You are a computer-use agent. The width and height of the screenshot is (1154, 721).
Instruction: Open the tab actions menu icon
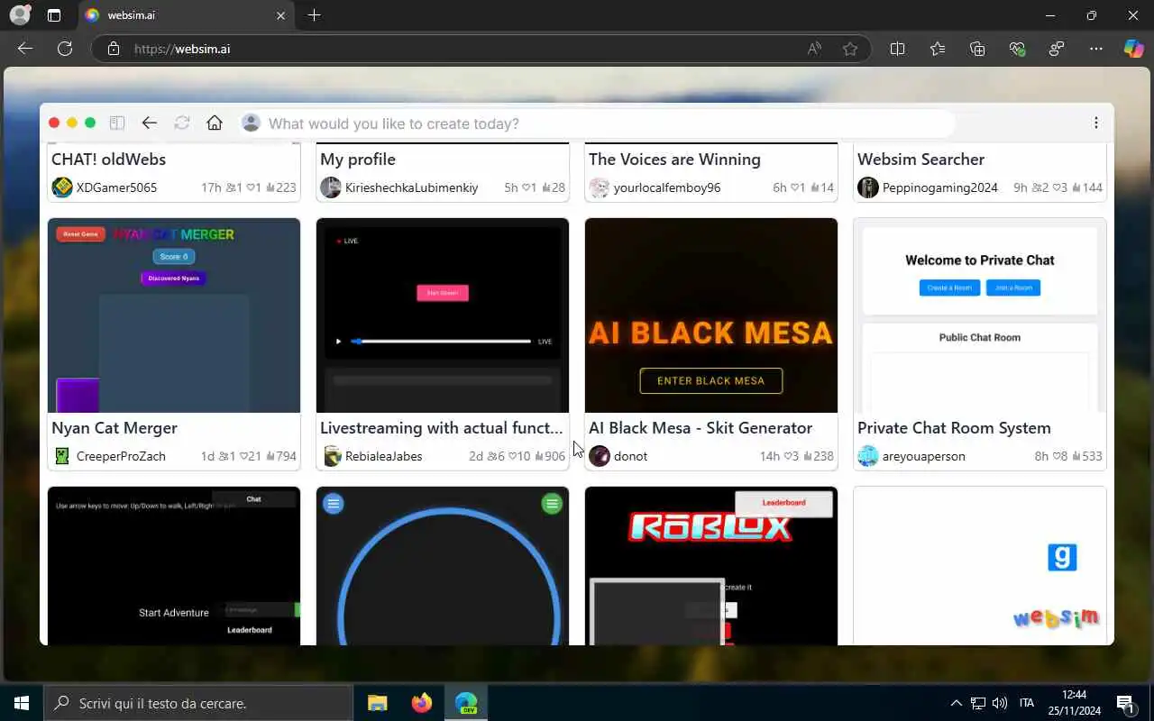coord(54,15)
